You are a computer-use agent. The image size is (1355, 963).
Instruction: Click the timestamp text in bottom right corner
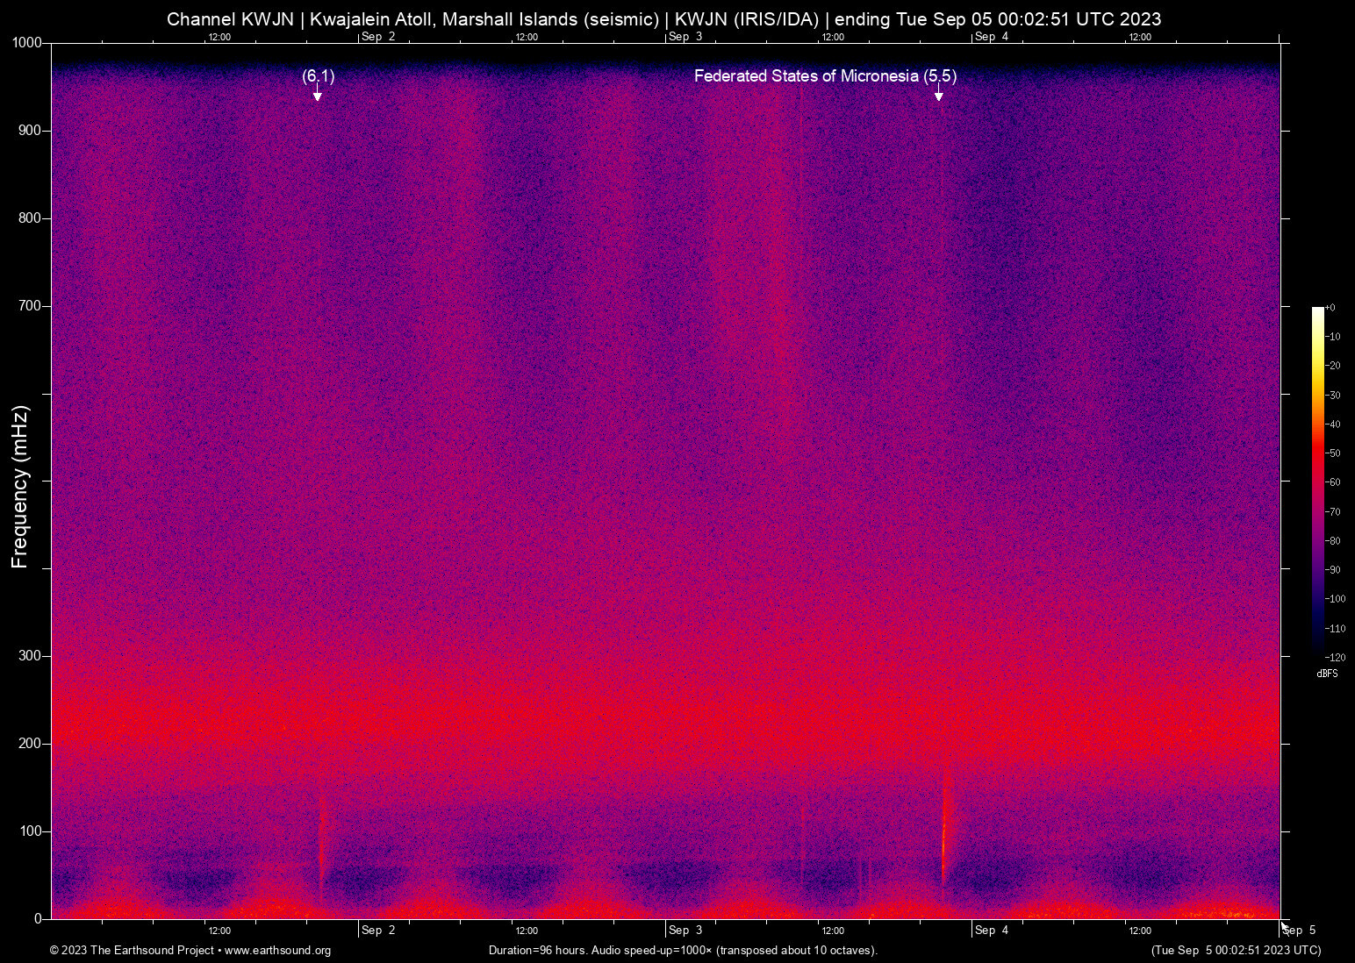click(x=1236, y=951)
